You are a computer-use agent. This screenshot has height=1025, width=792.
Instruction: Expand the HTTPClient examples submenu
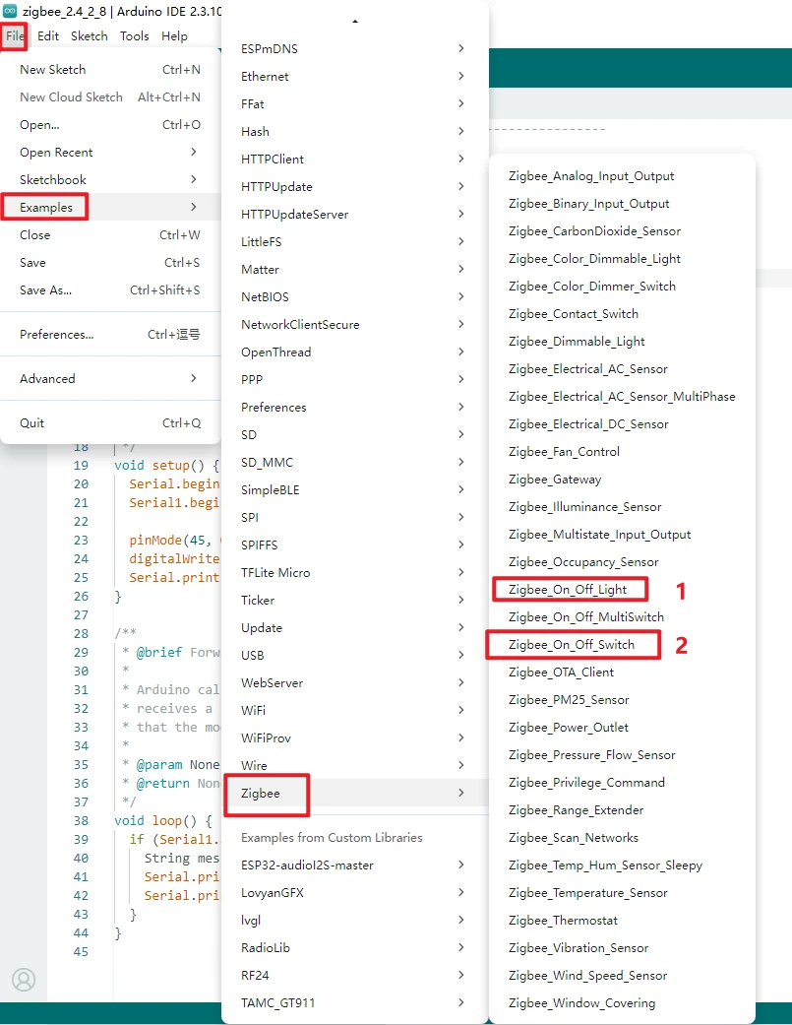point(354,159)
